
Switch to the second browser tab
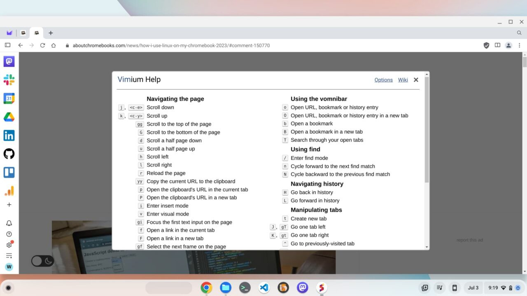tap(23, 33)
